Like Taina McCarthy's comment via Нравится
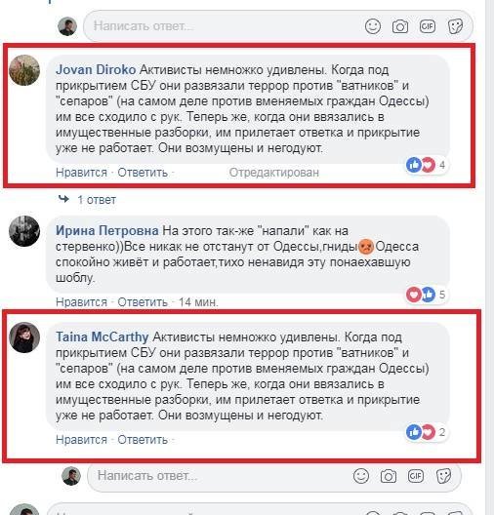The height and width of the screenshot is (515, 494). tap(81, 440)
